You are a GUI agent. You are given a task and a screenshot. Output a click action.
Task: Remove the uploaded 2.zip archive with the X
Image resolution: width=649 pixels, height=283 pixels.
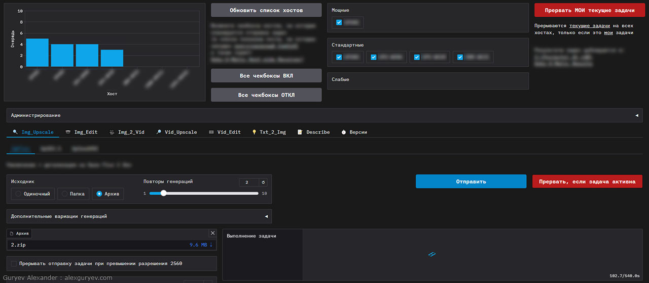[212, 233]
